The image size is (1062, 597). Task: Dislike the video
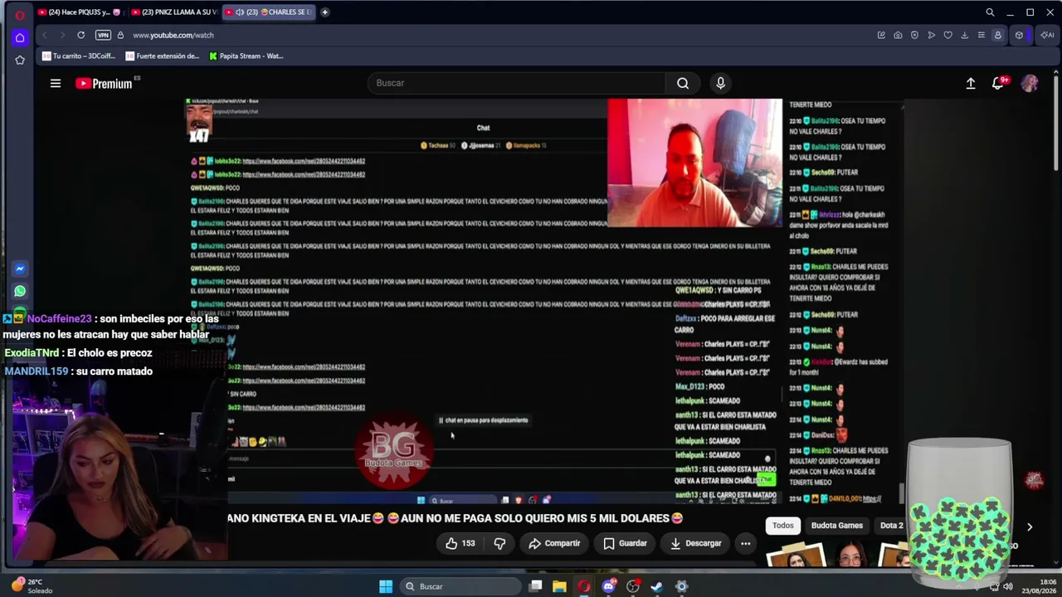499,543
